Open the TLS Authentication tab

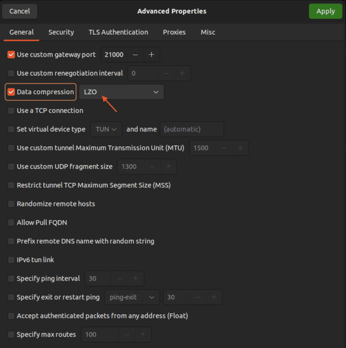click(118, 32)
